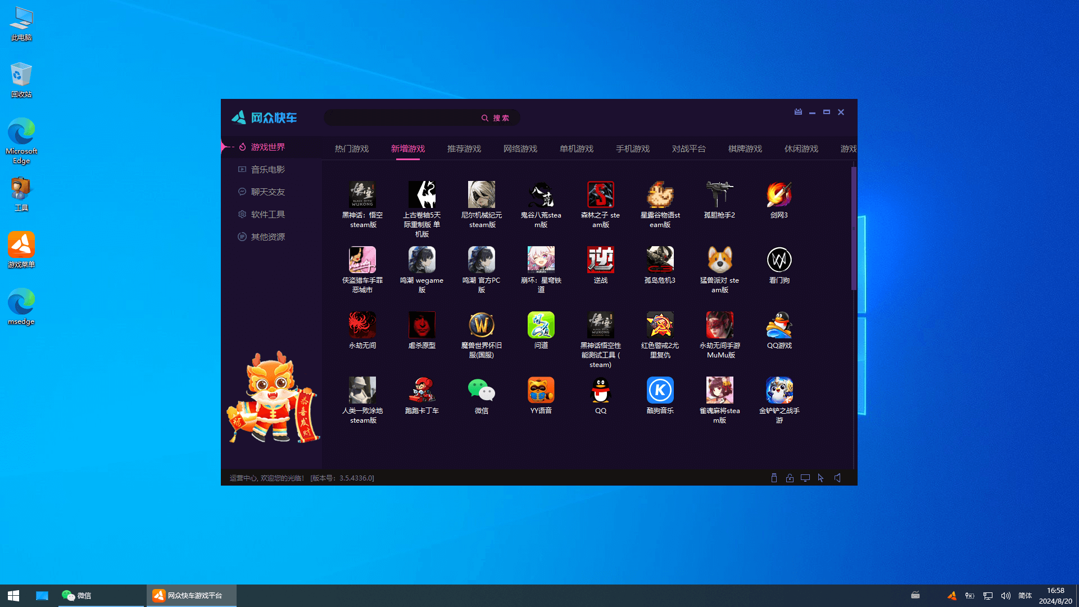Focus the game search input field

tap(402, 117)
